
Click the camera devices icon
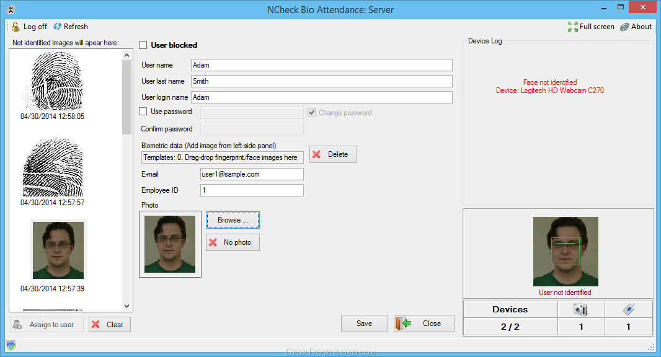pyautogui.click(x=580, y=309)
